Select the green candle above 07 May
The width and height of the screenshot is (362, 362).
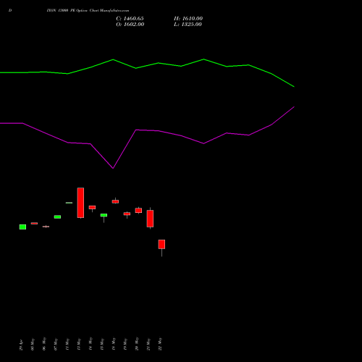click(x=57, y=216)
